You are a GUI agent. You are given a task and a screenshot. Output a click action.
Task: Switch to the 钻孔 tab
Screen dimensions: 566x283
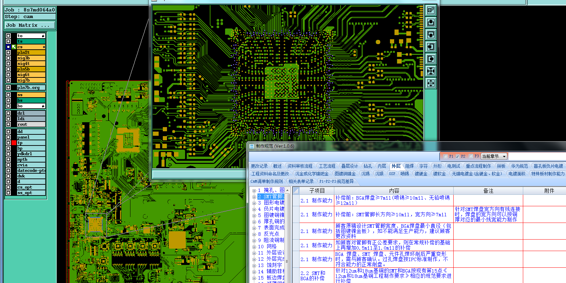368,166
